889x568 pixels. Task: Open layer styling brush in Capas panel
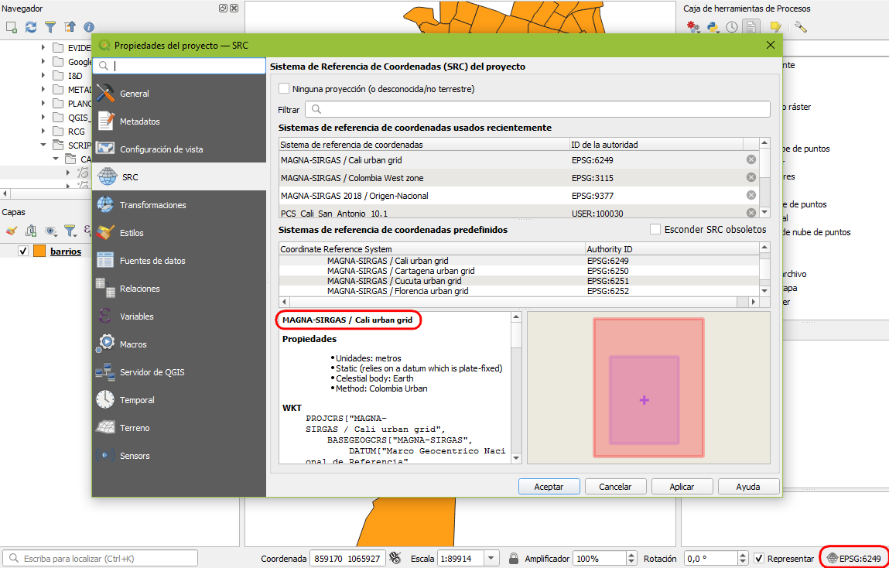click(x=12, y=231)
